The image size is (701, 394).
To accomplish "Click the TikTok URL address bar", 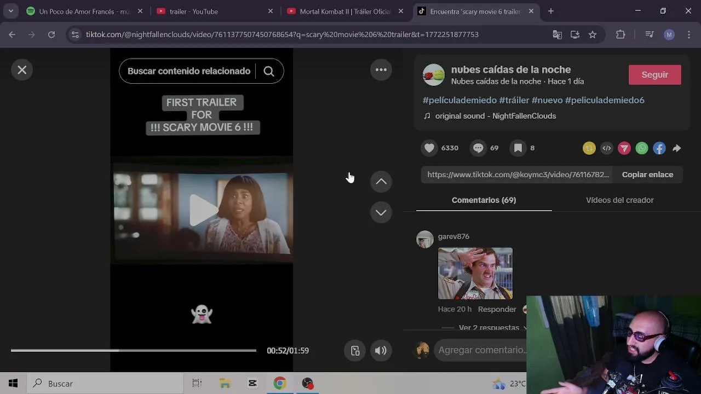I will (x=282, y=34).
